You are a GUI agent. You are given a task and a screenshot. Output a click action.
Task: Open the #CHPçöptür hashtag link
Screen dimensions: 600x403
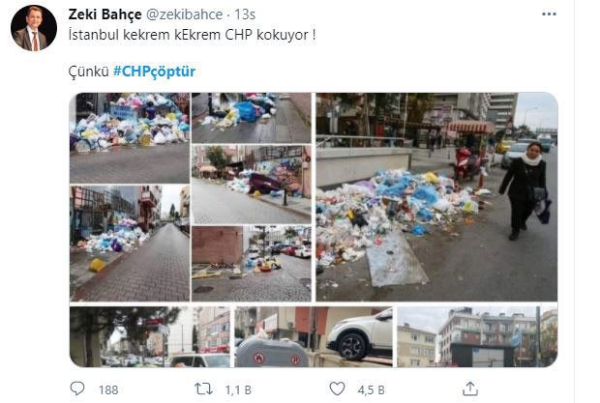coord(155,72)
